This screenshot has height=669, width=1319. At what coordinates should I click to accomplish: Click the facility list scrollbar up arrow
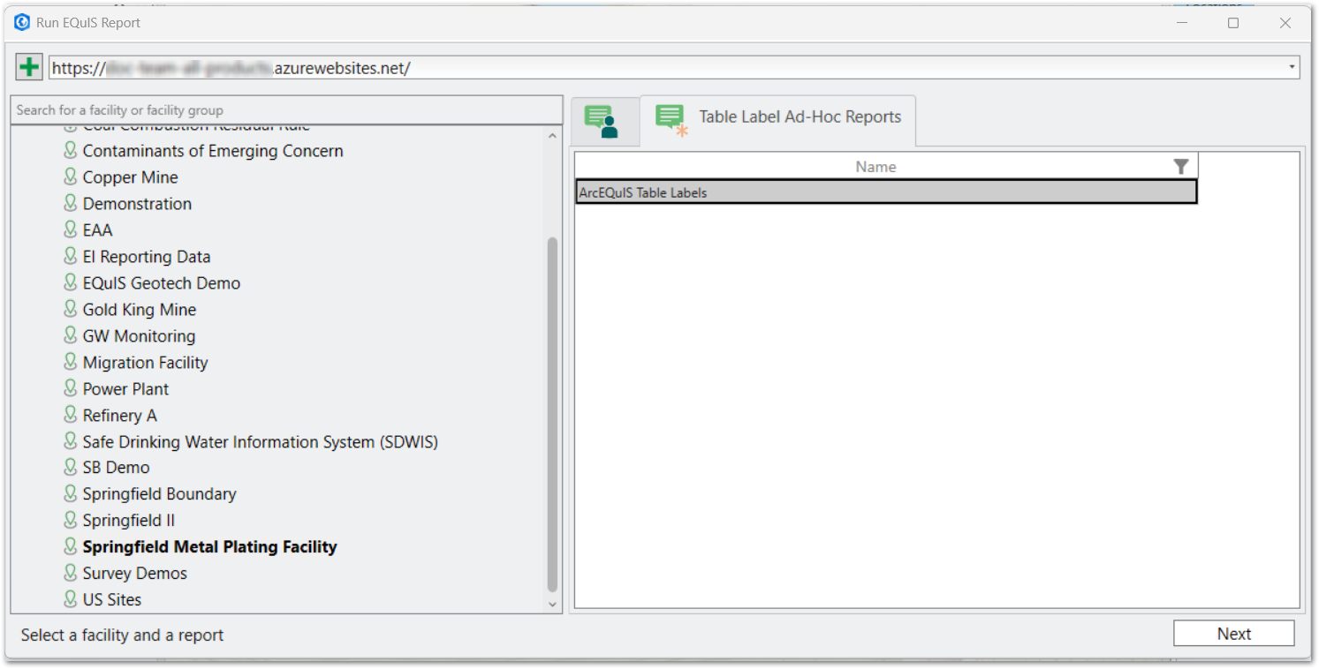tap(553, 136)
